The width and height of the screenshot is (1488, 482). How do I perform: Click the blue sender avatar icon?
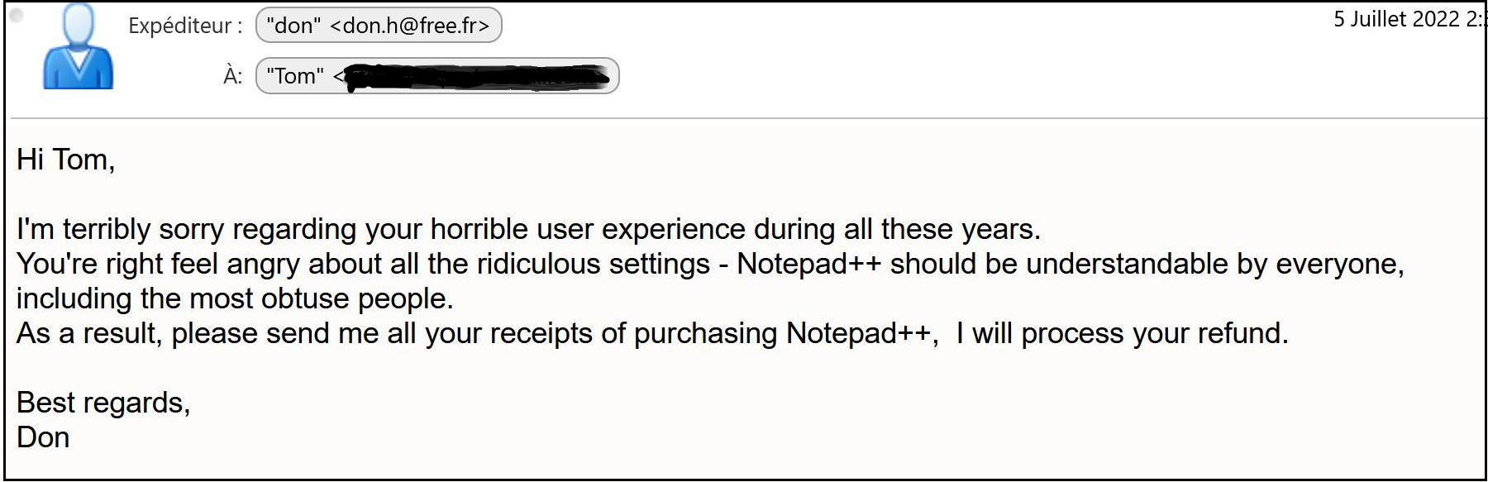pyautogui.click(x=78, y=48)
